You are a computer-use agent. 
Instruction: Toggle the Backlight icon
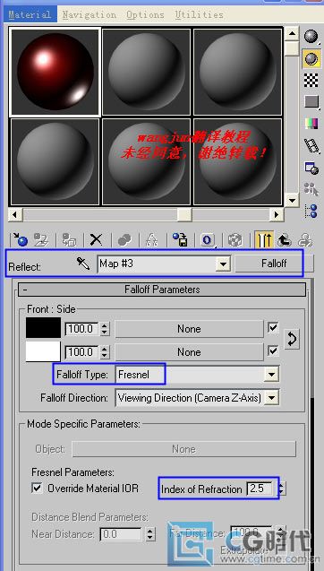[x=311, y=58]
